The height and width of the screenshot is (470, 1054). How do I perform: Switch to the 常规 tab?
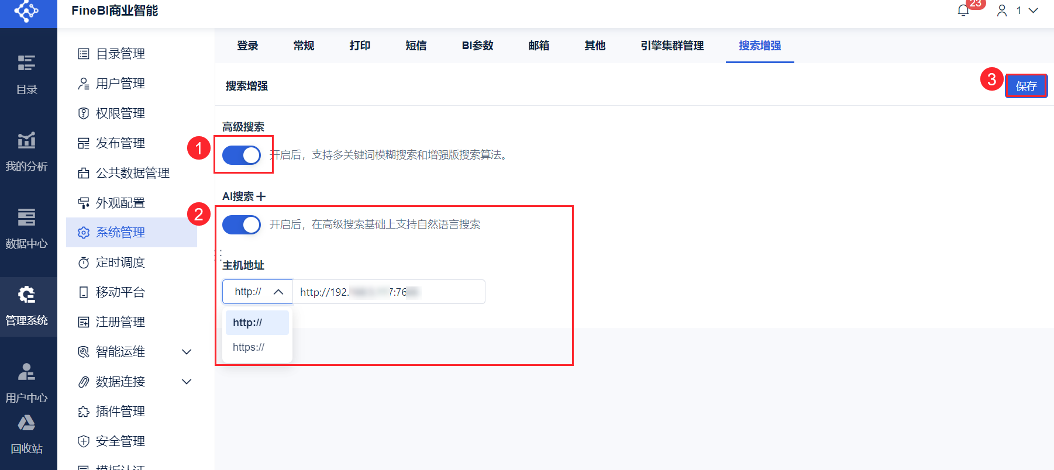(304, 46)
